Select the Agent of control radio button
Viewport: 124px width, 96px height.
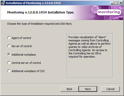click(x=9, y=38)
